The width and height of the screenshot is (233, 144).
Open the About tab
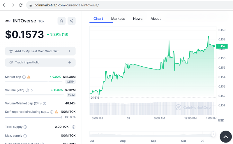[x=156, y=19]
